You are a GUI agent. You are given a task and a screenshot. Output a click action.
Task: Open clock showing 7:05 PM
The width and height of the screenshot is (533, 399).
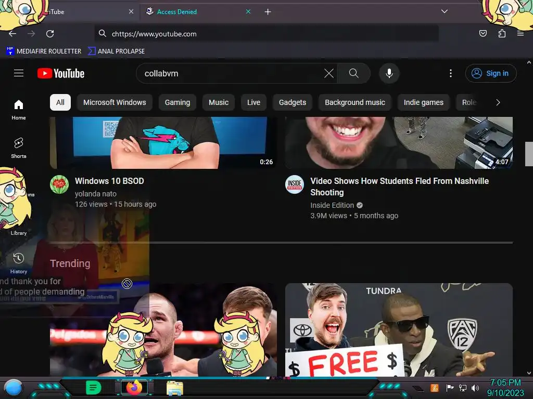tap(505, 388)
